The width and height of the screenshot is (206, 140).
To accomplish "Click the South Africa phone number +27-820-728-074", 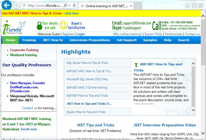I will click(x=187, y=29).
